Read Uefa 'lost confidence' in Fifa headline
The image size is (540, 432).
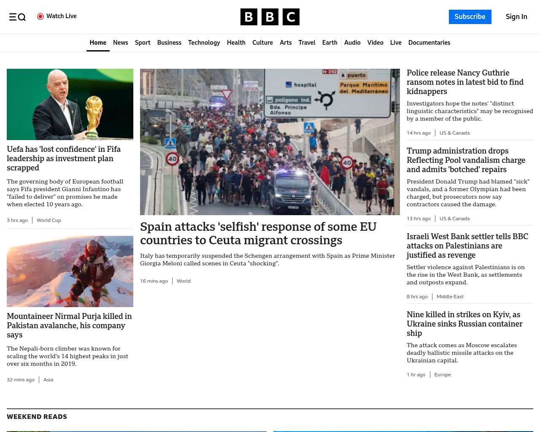click(64, 158)
